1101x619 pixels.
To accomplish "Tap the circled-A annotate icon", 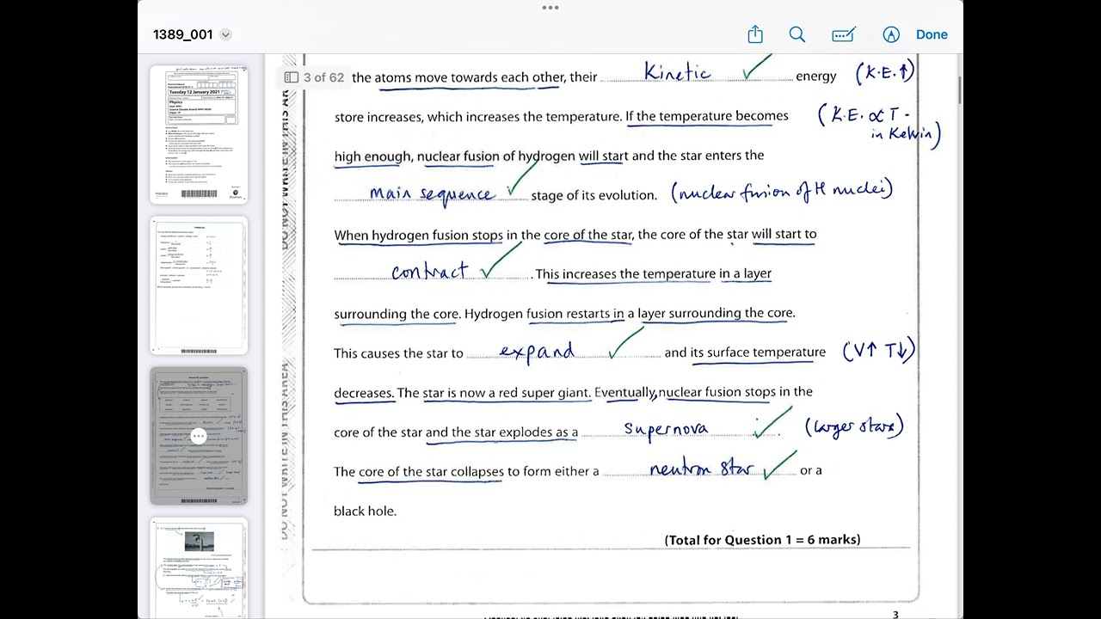I will (891, 34).
